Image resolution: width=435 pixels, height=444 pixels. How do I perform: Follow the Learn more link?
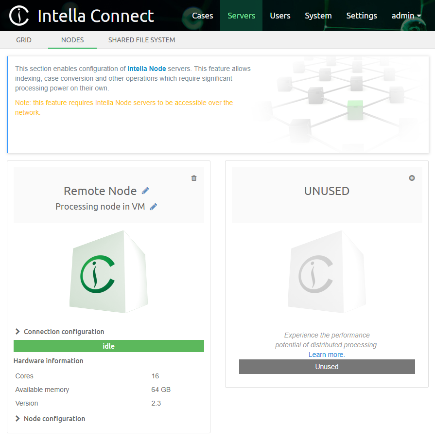(326, 355)
